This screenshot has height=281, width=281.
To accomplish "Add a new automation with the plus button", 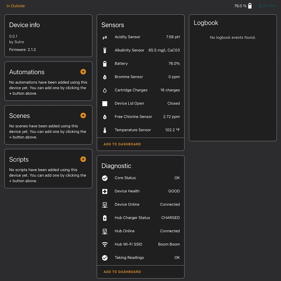I will click(x=83, y=72).
